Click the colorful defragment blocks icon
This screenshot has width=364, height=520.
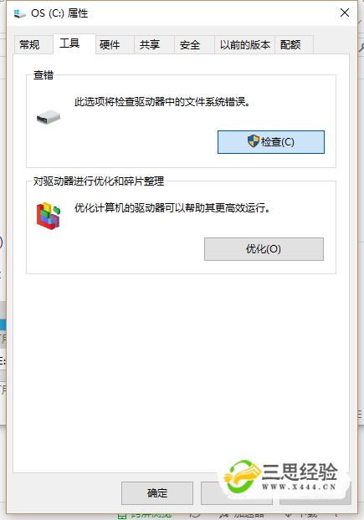(x=49, y=216)
